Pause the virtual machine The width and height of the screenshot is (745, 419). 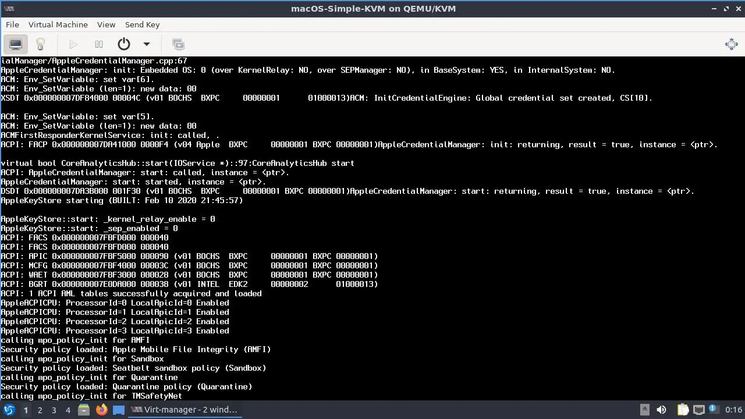click(x=99, y=44)
